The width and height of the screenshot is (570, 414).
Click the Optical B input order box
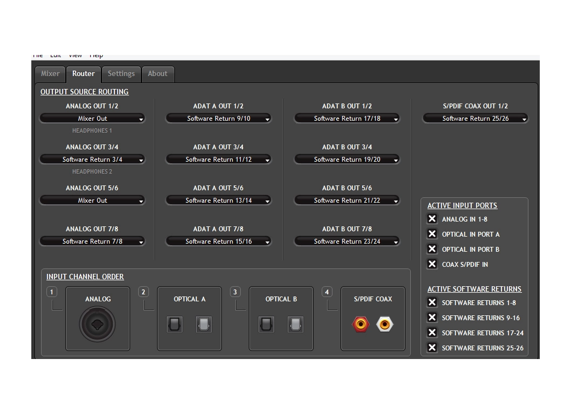pyautogui.click(x=281, y=319)
